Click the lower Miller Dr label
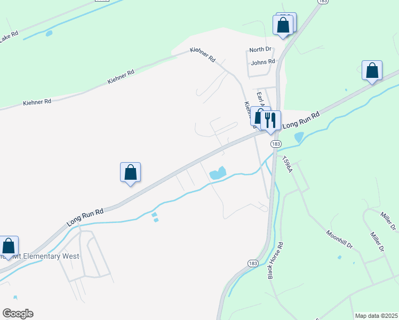This screenshot has height=320, width=399. (x=377, y=242)
